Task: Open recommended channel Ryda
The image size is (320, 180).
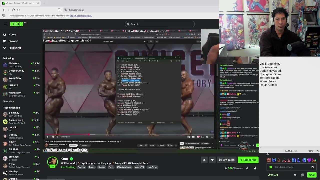Action: (21, 165)
